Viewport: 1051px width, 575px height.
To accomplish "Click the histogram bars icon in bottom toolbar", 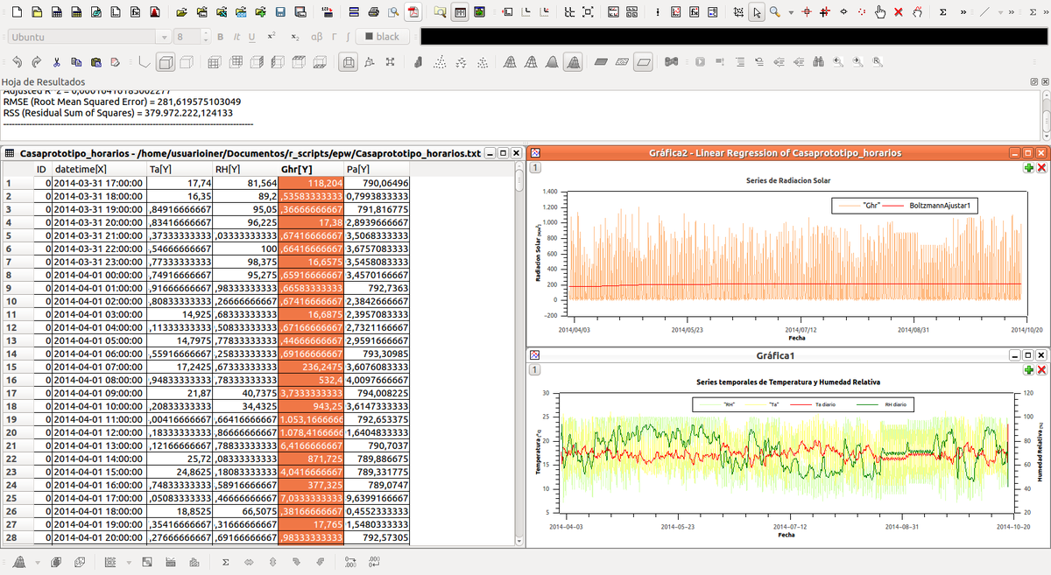I will (195, 561).
